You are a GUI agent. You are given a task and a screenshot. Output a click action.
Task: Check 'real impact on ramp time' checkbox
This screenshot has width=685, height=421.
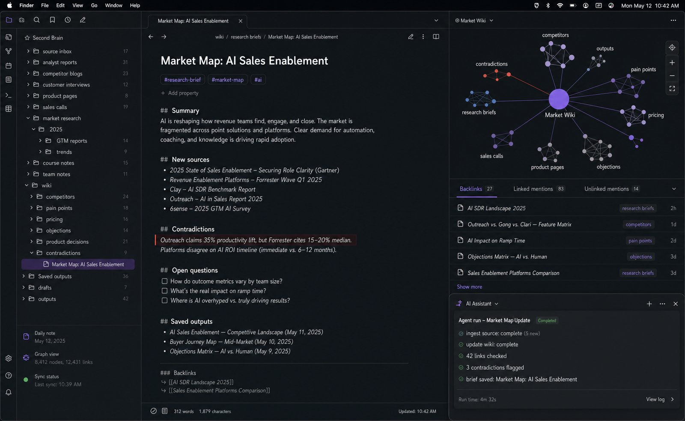pyautogui.click(x=164, y=291)
